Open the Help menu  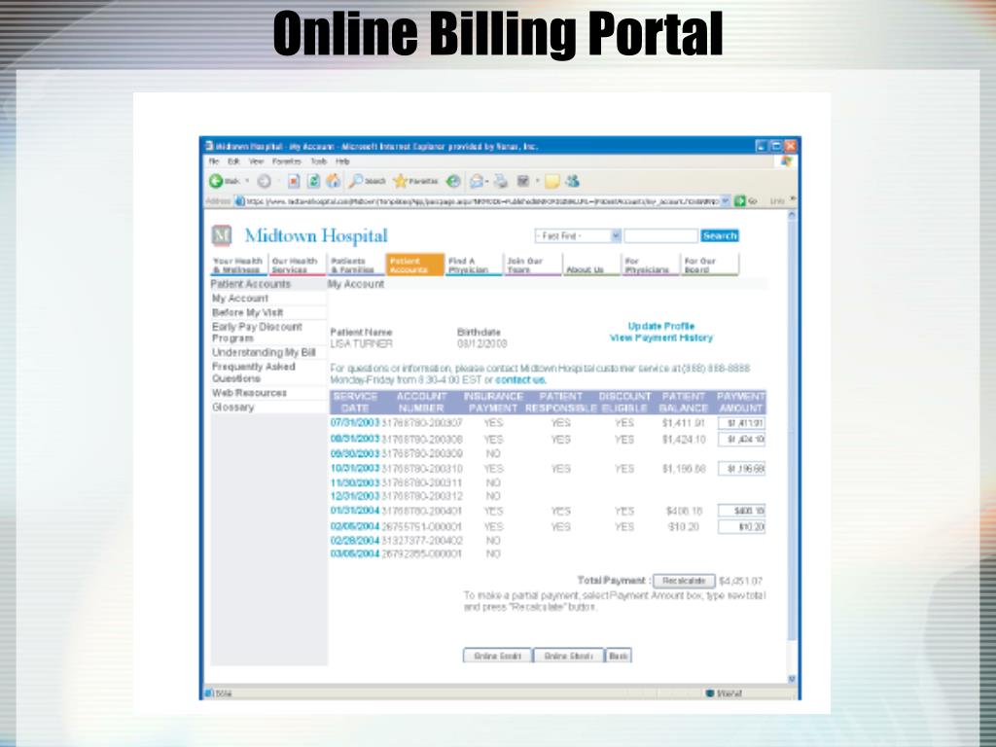pos(342,161)
